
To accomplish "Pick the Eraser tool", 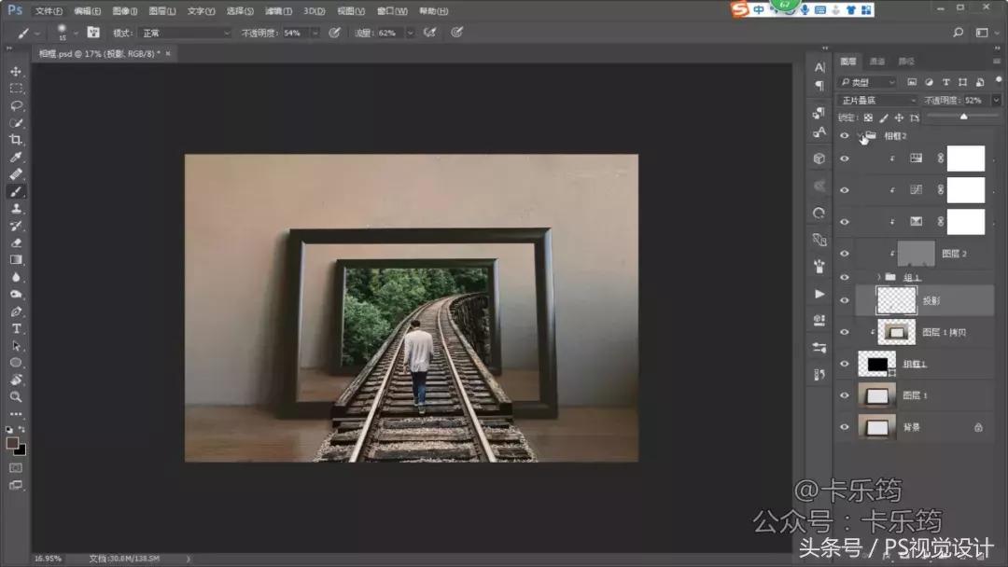I will tap(16, 242).
